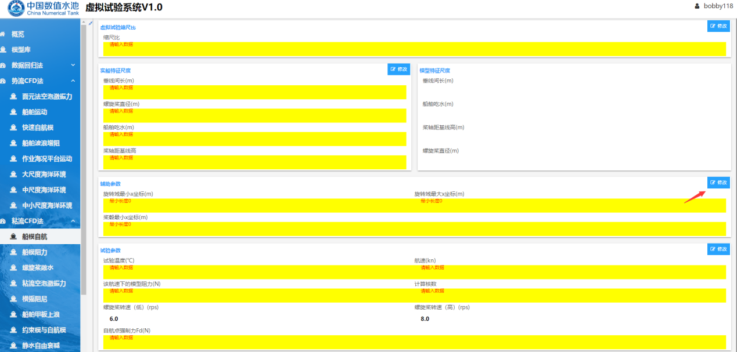Screen dimensions: 737x352
Task: Open 概览 overview from the sidebar
Action: (x=18, y=34)
